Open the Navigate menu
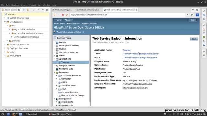 [15, 5]
